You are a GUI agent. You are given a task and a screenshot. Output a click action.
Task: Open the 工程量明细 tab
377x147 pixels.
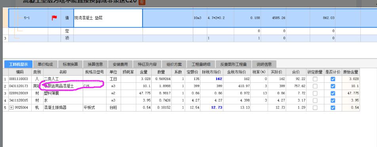[201, 64]
